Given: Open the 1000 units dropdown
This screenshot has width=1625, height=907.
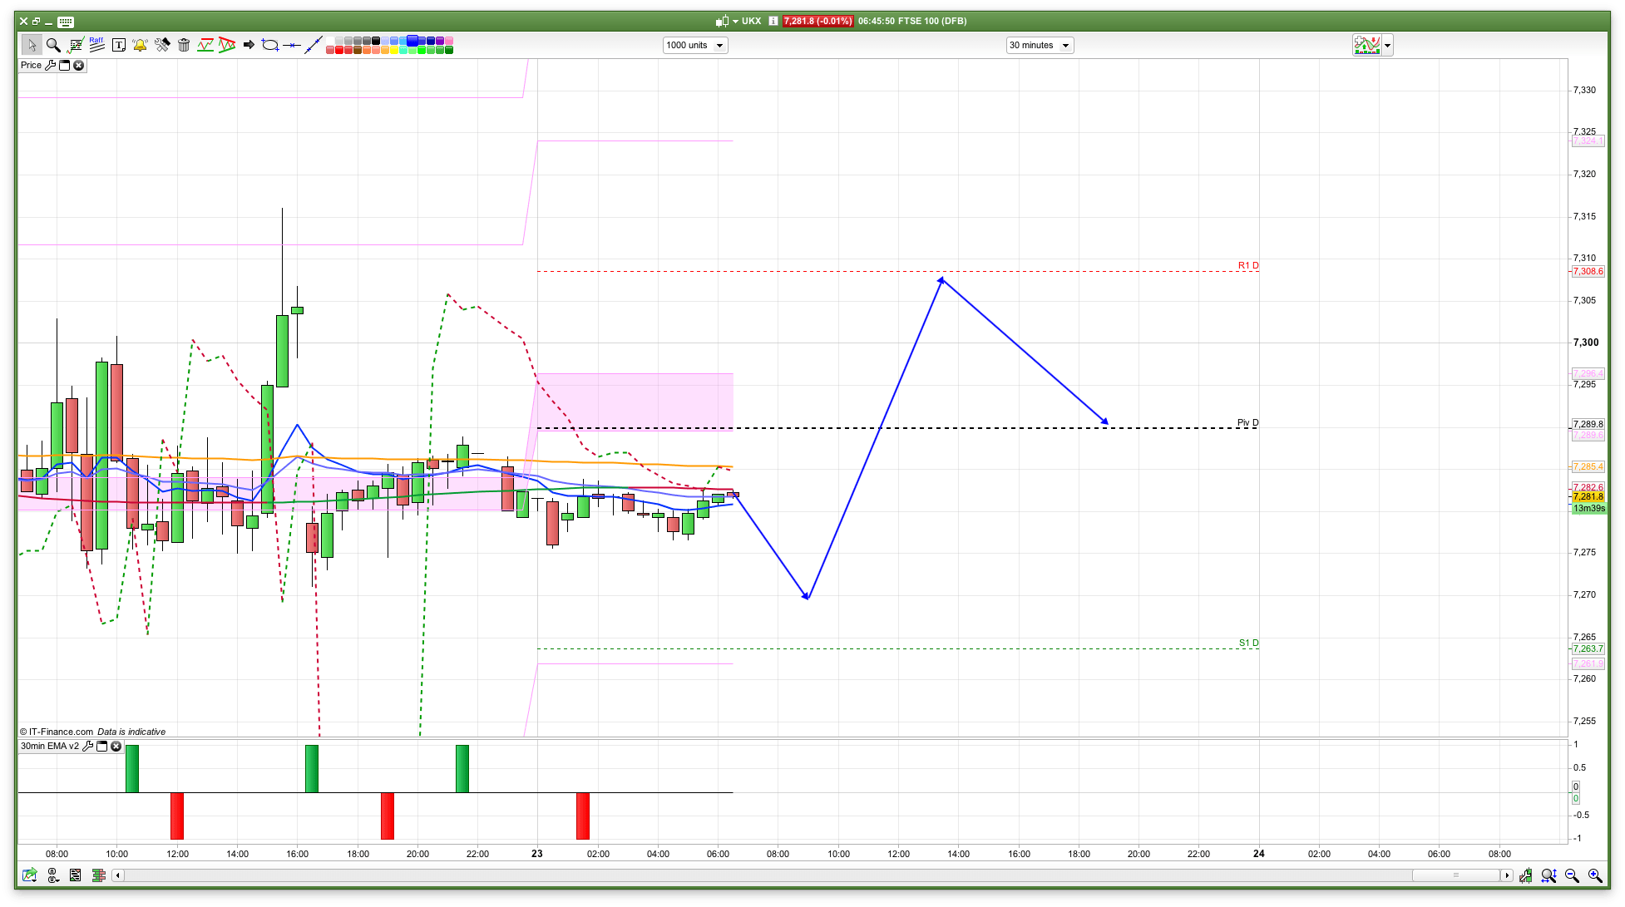Looking at the screenshot, I should point(719,46).
